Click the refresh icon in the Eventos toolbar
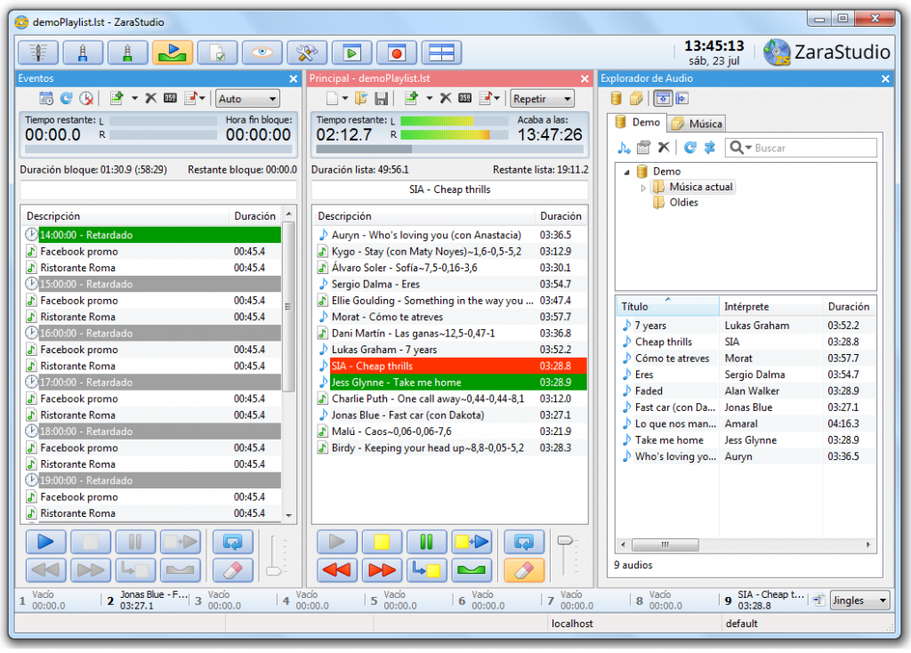 pos(69,99)
